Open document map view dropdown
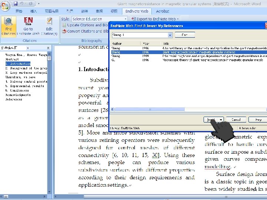Image resolution: width=267 pixels, height=200 pixels. [28, 48]
